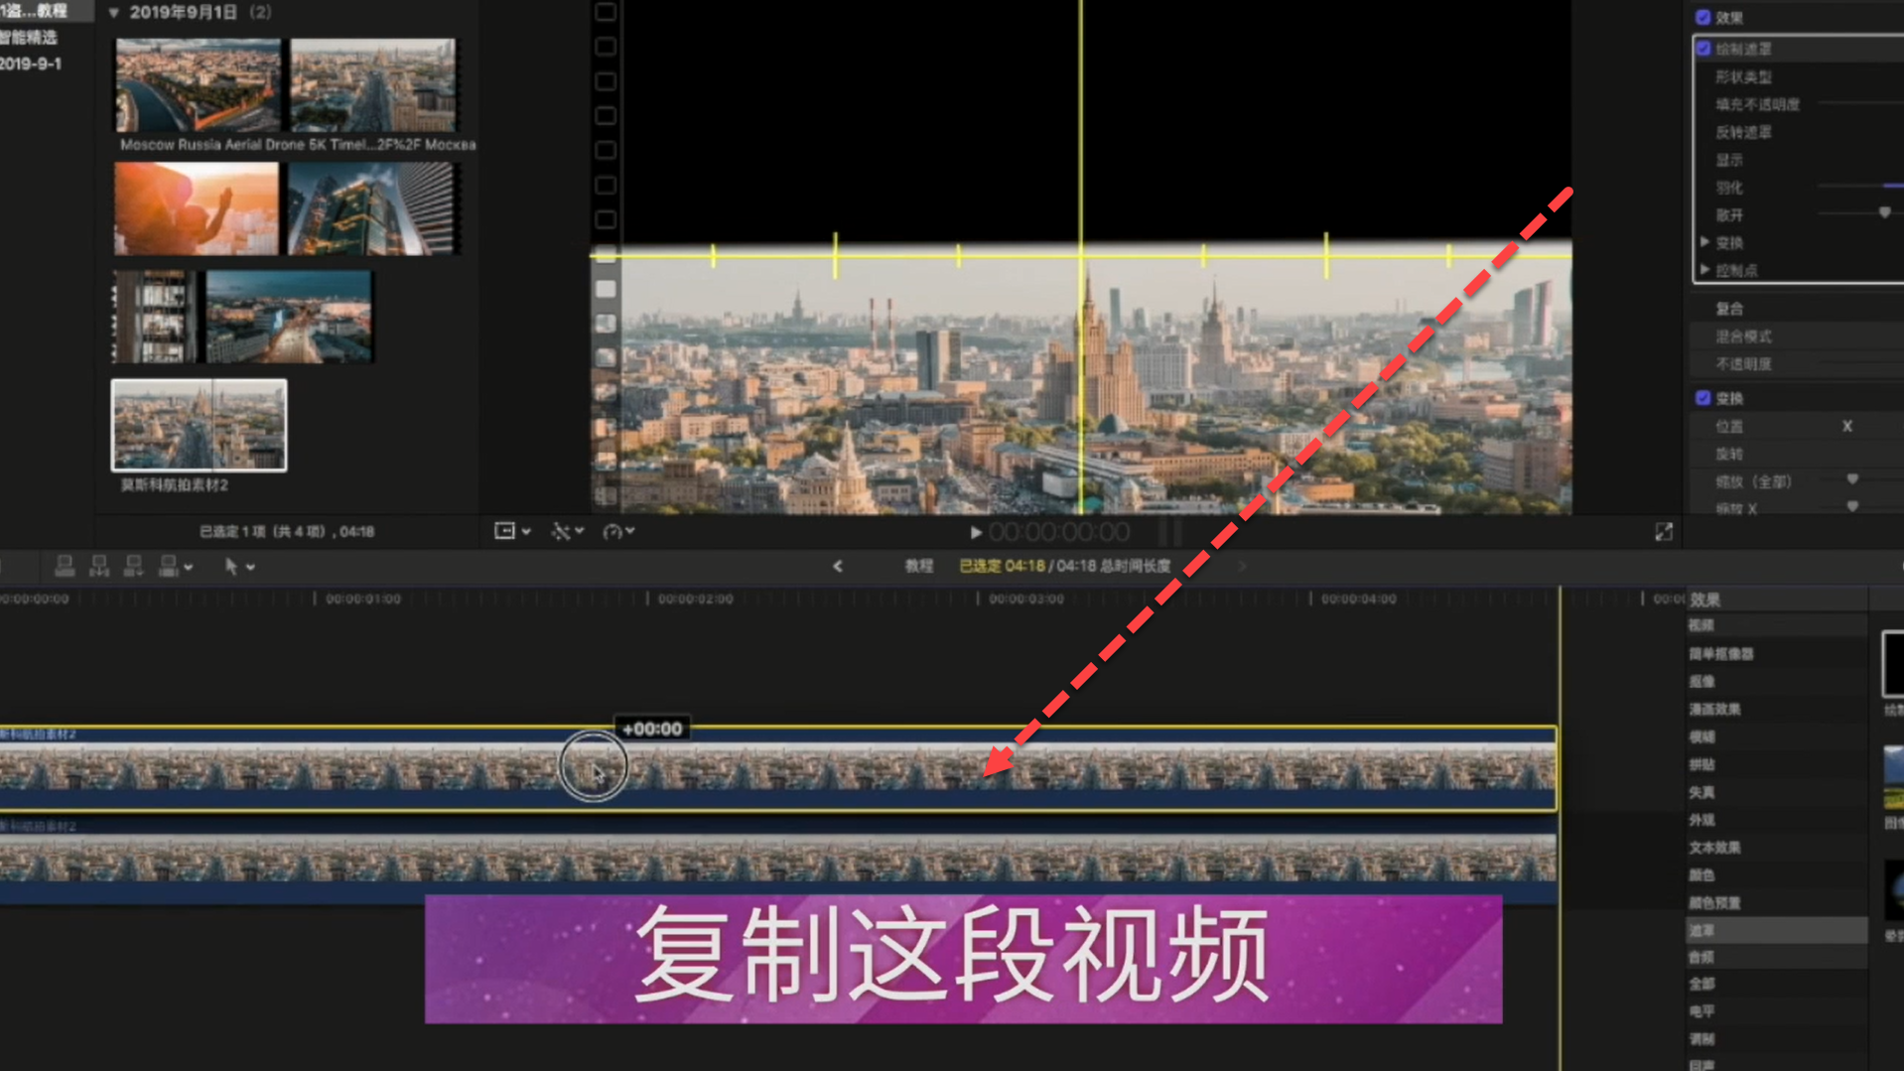Click the Insert edit icon in timeline toolbar
The image size is (1904, 1071).
(x=99, y=566)
